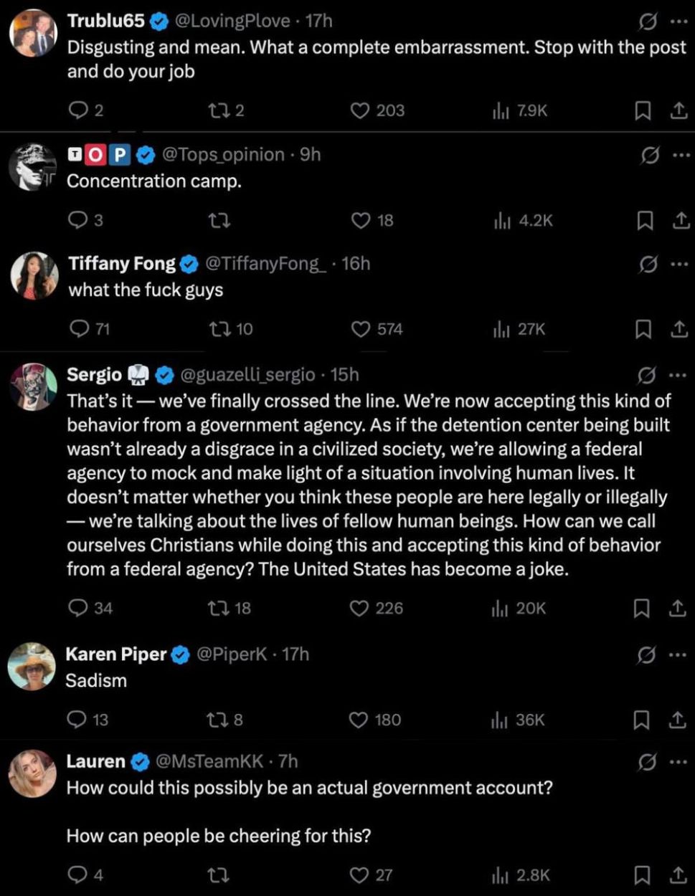
Task: Open more options menu on Sergio's post
Action: 678,374
